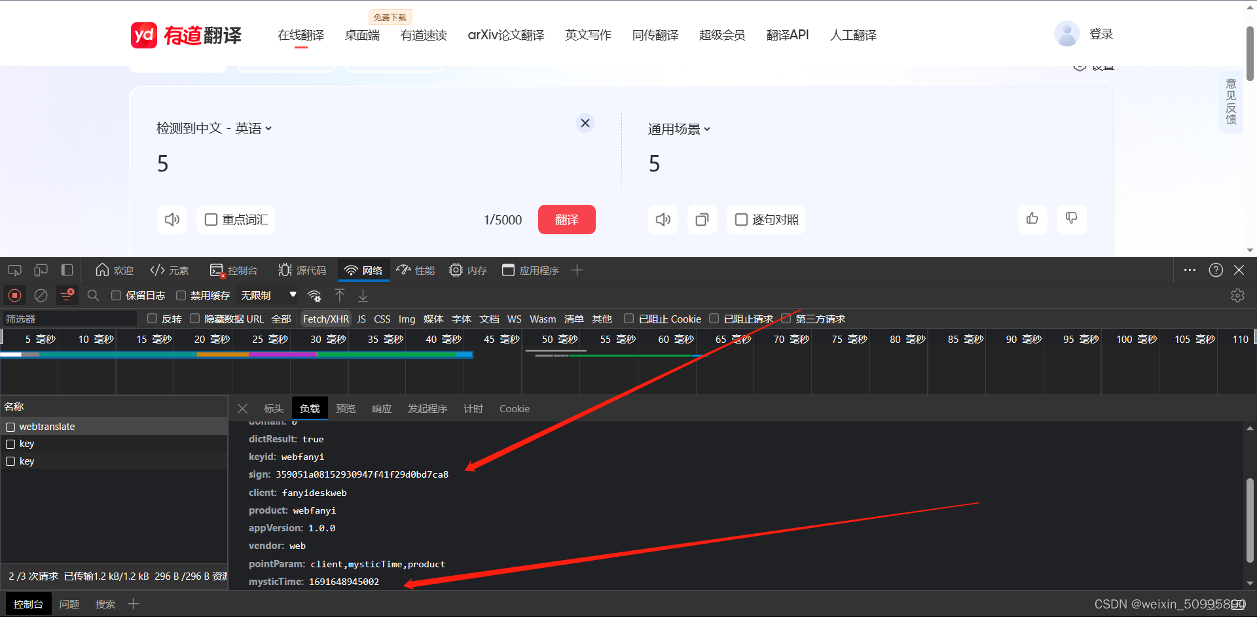The image size is (1257, 617).
Task: Select the Fetch/XHR filter button
Action: (326, 319)
